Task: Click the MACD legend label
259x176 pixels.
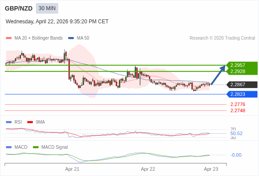Action: point(21,147)
